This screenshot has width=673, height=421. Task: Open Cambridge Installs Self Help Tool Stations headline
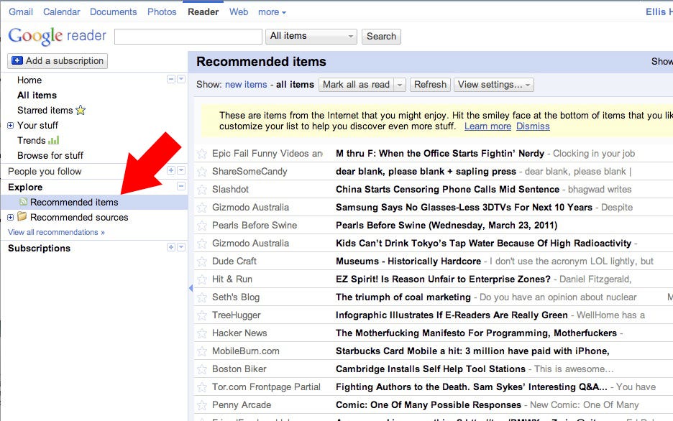[431, 369]
